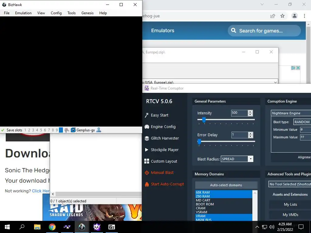Open the BizHawk Help menu
The image size is (311, 233).
click(x=103, y=13)
